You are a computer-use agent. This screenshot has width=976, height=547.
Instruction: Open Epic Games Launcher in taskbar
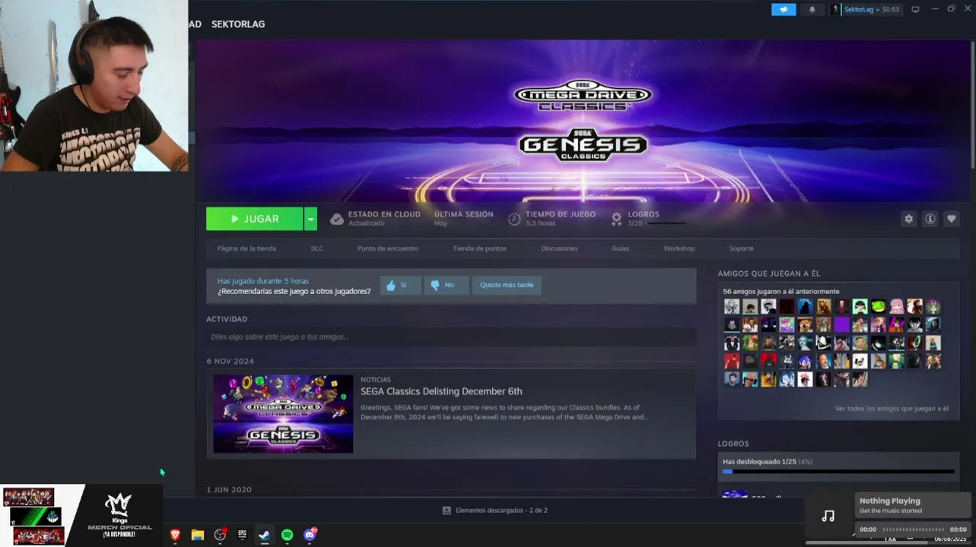[x=242, y=535]
